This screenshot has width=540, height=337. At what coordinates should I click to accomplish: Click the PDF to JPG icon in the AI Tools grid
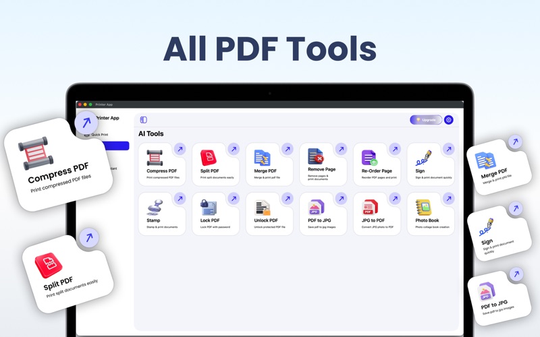coord(316,208)
